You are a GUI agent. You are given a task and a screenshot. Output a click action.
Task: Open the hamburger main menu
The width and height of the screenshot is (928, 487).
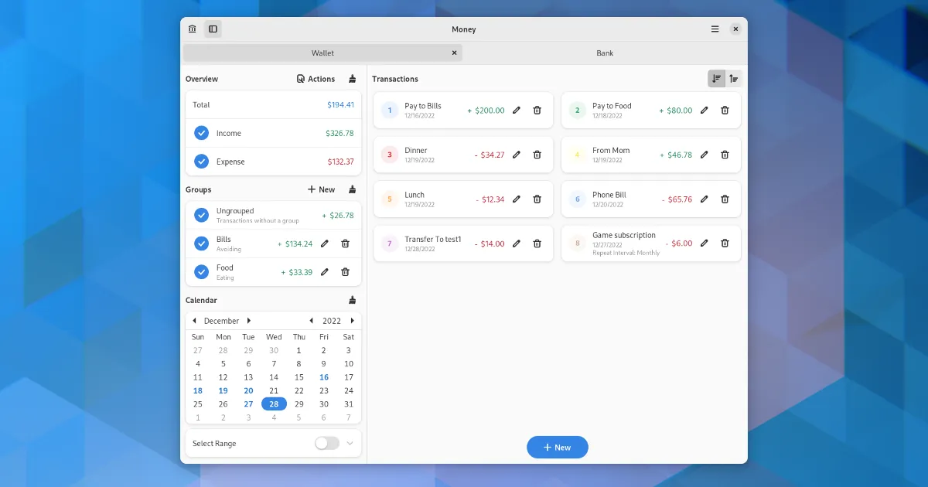click(x=715, y=29)
